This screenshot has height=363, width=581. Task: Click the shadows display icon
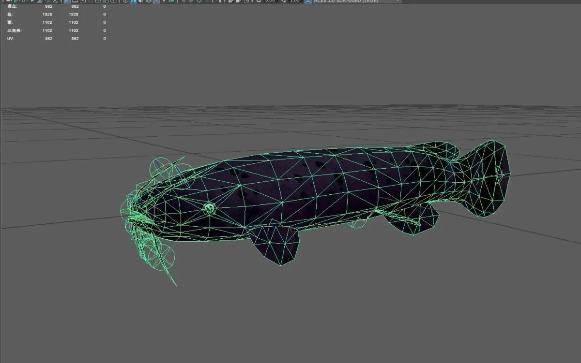171,1
